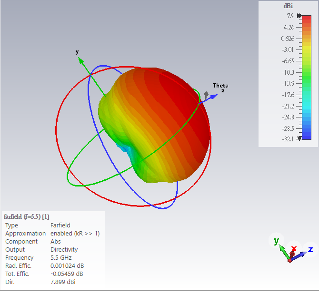The image size is (319, 294).
Task: Click the Tot. Effic. -0.05459 dB value
Action: [x=67, y=274]
